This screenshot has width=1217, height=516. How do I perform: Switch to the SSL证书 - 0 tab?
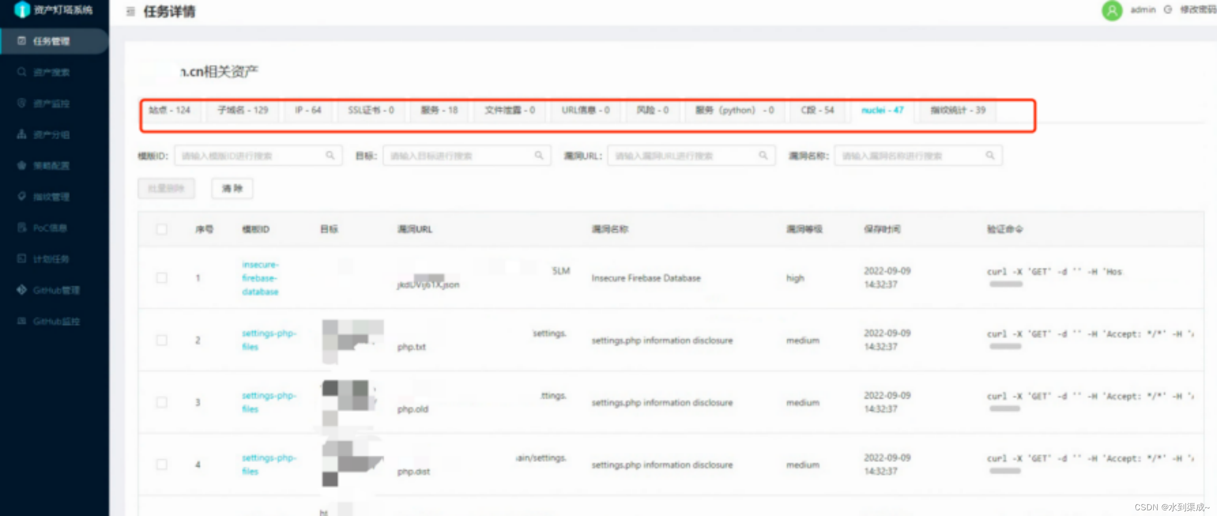pyautogui.click(x=371, y=110)
